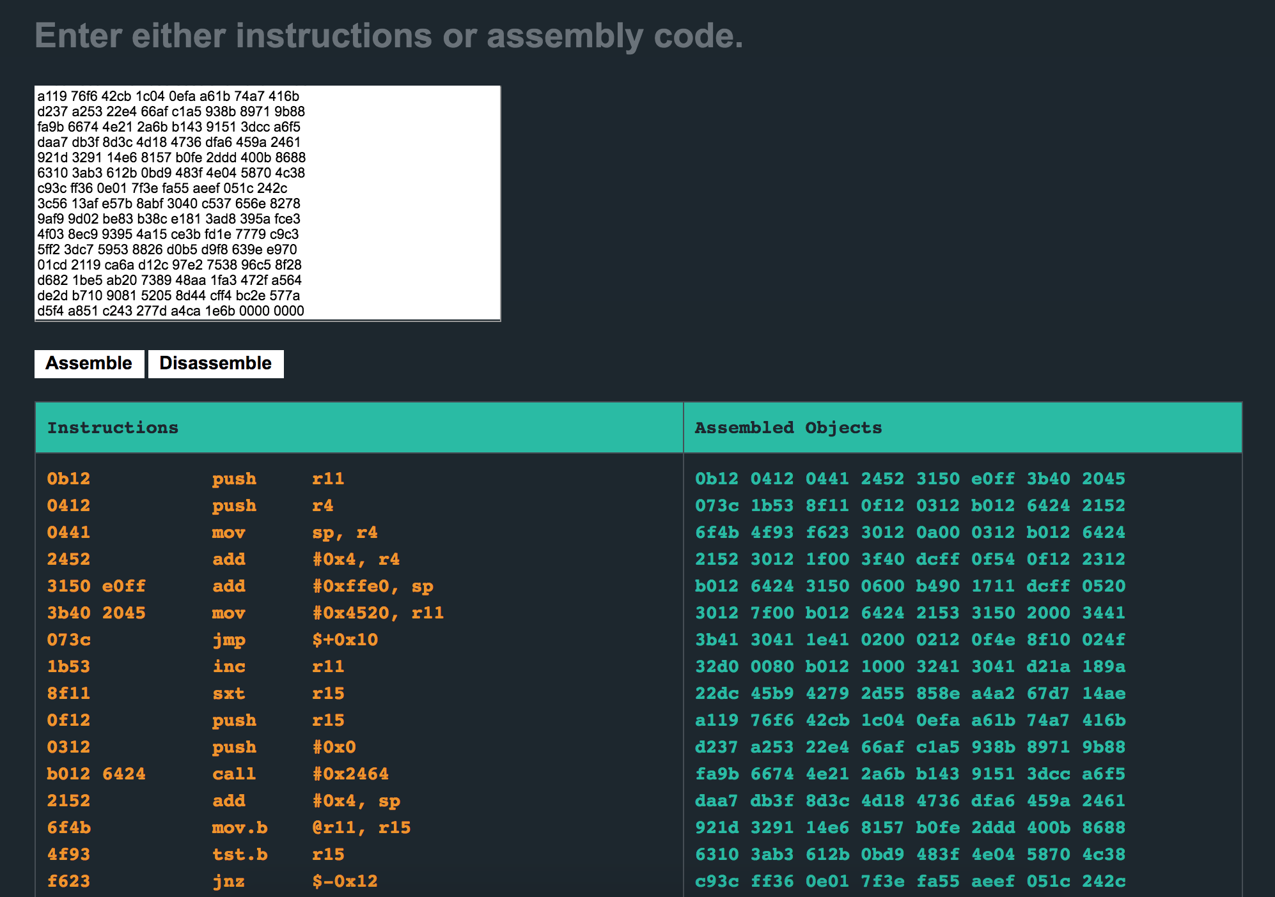This screenshot has width=1275, height=897.
Task: Click assembled object row starting a119
Action: [910, 720]
